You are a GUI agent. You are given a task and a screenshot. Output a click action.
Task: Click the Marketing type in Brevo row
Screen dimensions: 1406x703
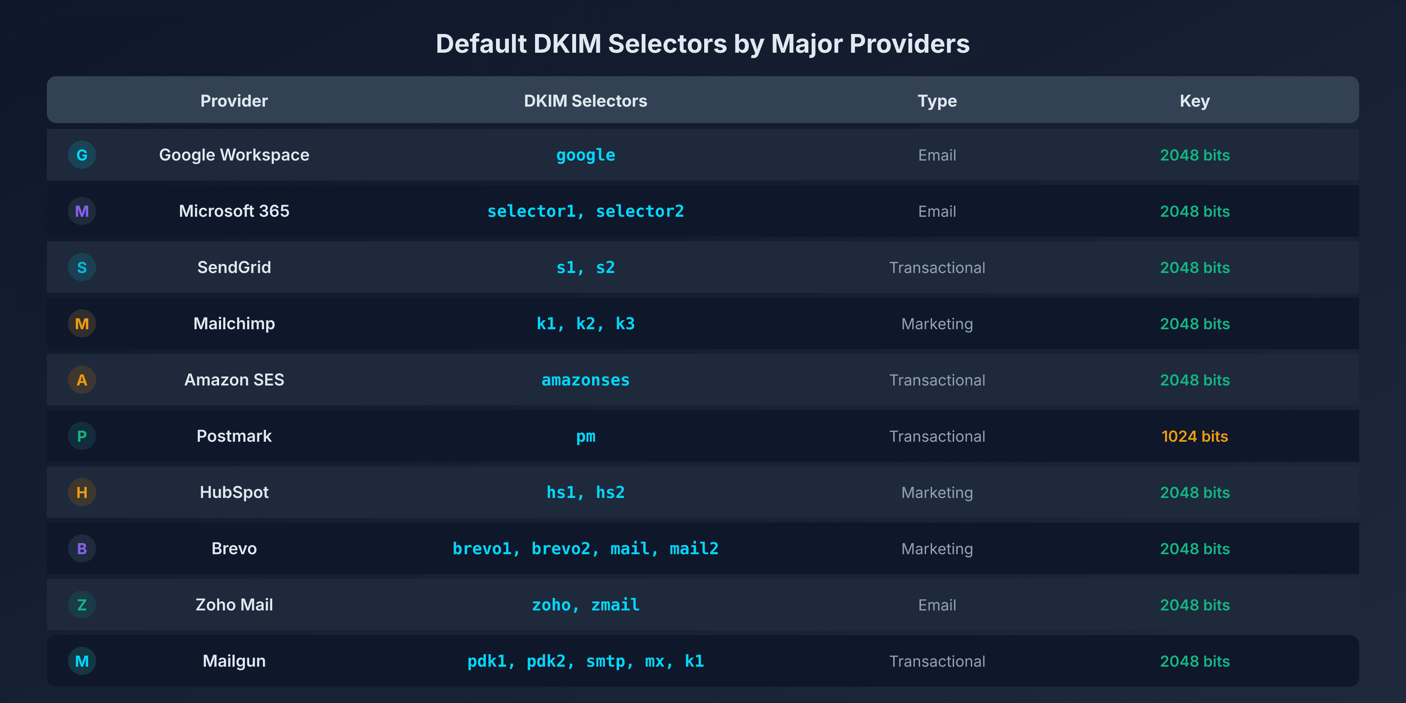click(x=937, y=549)
